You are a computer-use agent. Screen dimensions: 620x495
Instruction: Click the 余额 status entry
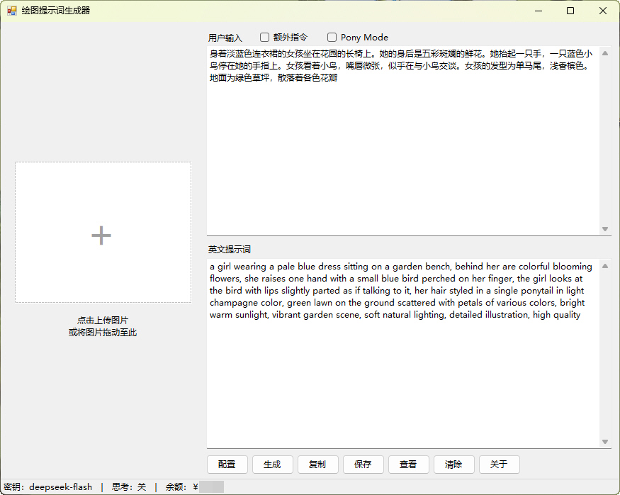coord(195,486)
